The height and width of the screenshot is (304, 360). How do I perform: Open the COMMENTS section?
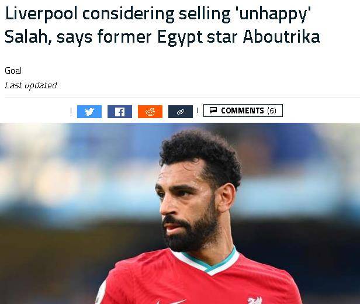coord(243,110)
